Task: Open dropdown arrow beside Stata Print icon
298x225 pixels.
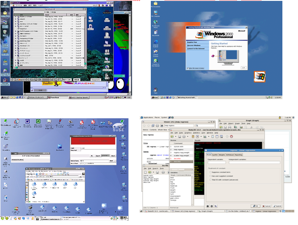Action: (187, 137)
